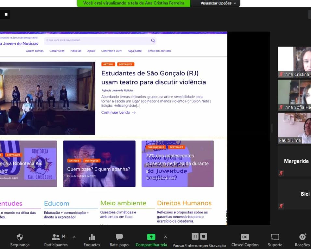
Task: Select Paulo Lima's video thumbnail
Action: point(294,128)
